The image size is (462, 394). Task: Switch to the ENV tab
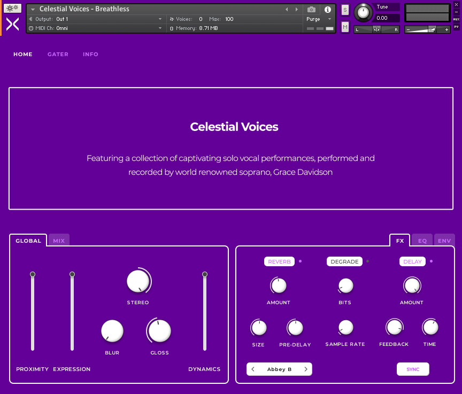pos(444,241)
